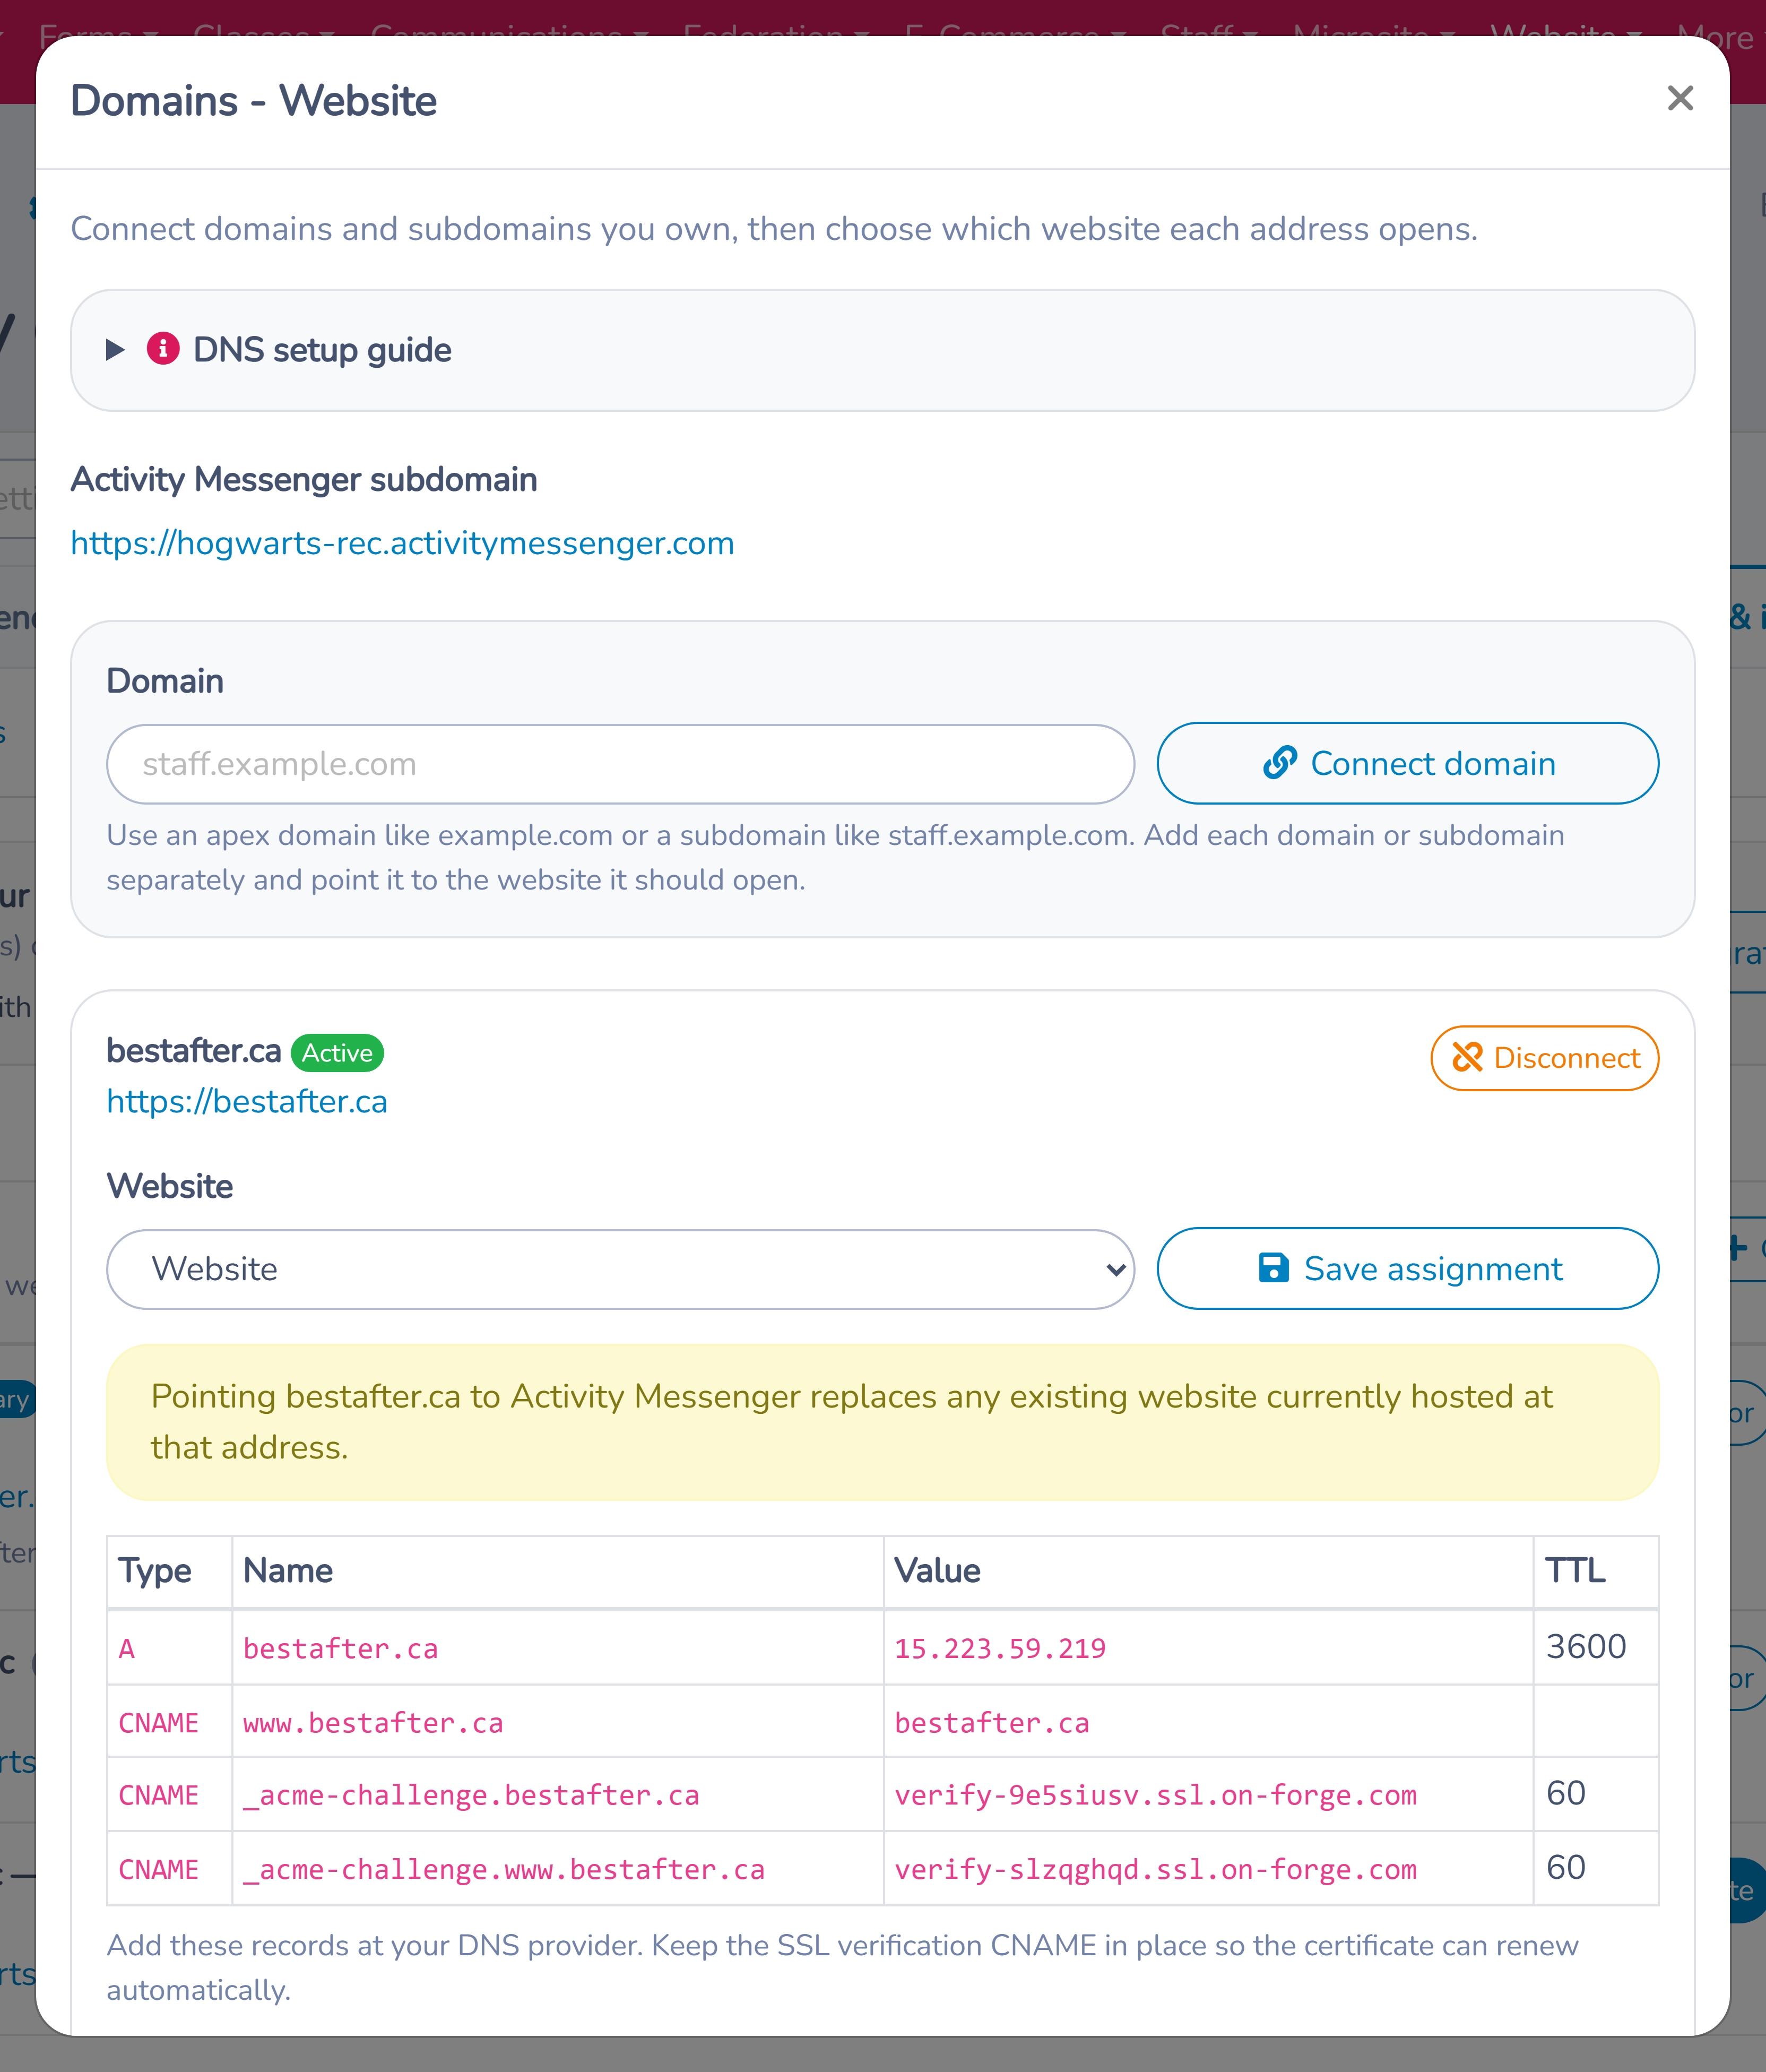Open the Website assignment dropdown
This screenshot has height=2072, width=1766.
620,1269
